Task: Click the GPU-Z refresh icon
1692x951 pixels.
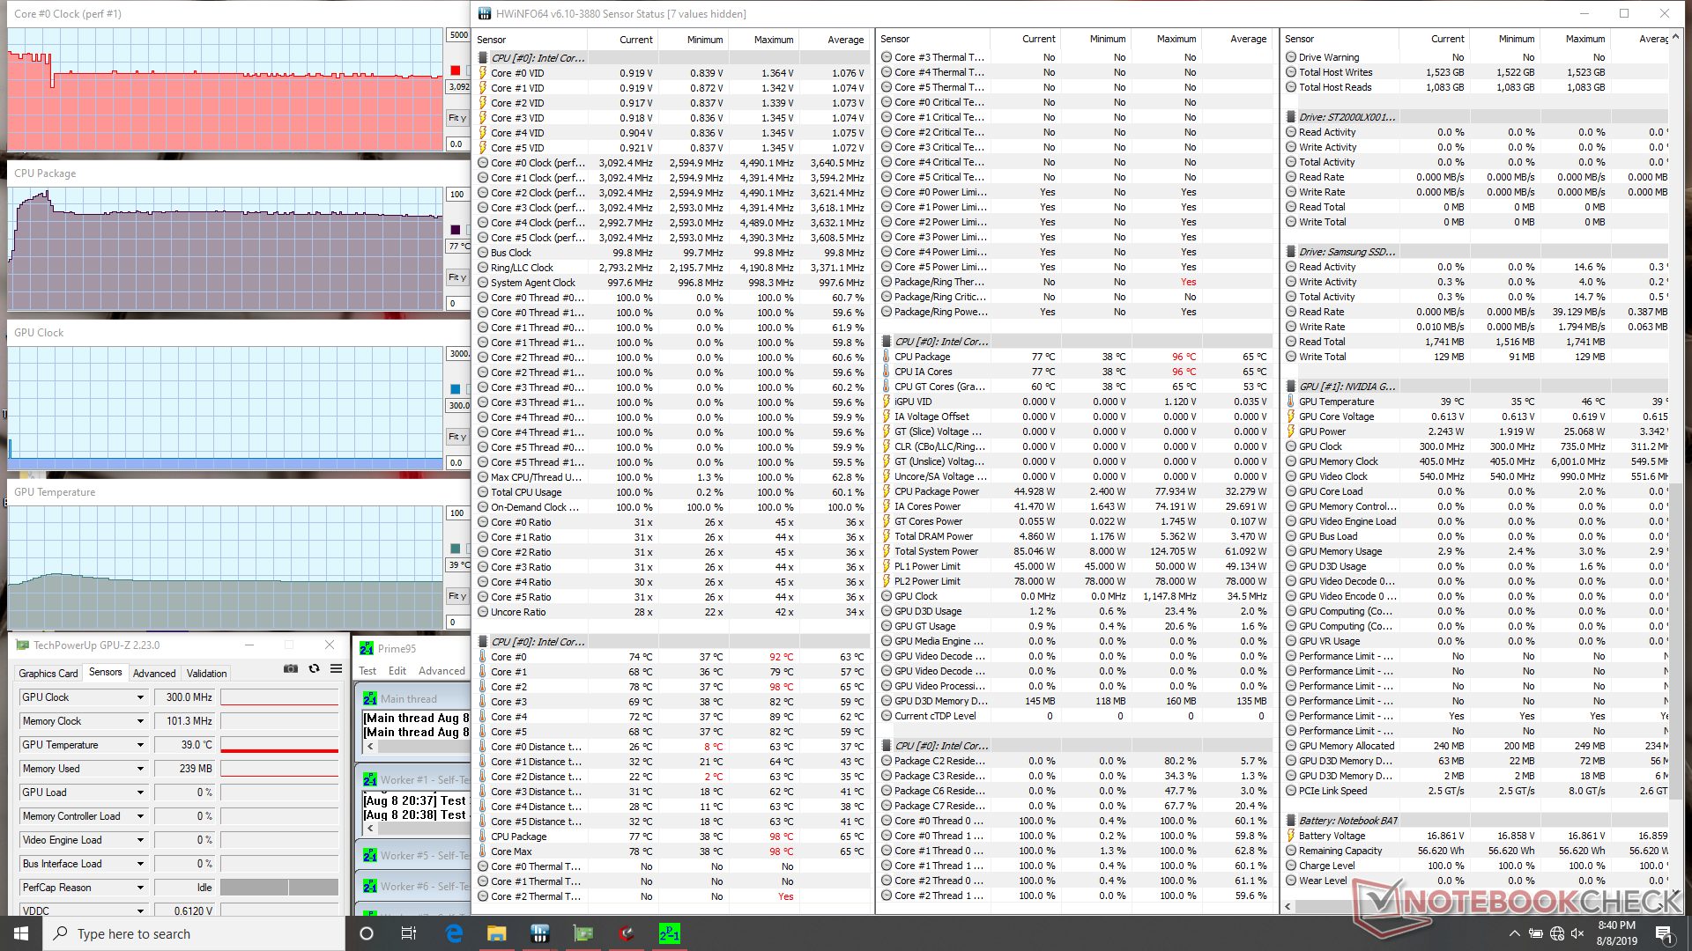Action: click(314, 669)
